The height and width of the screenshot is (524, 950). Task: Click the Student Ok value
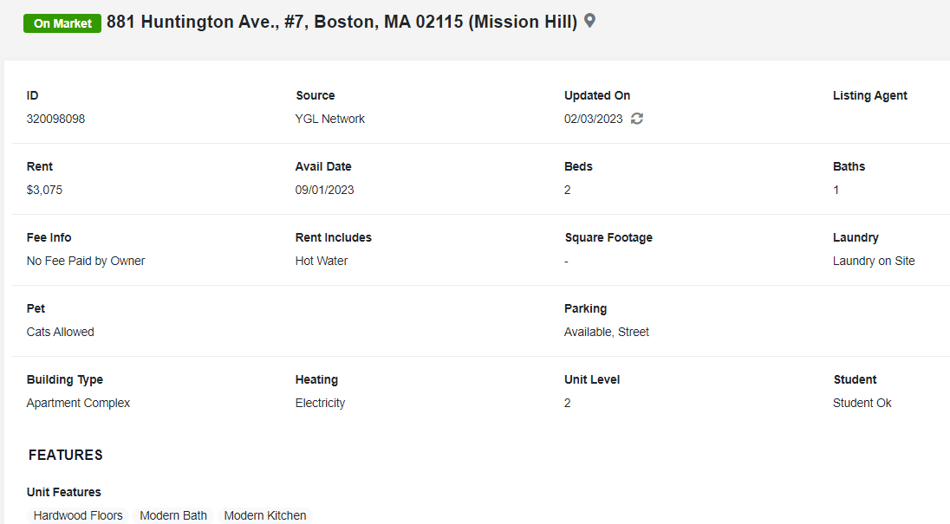coord(862,403)
